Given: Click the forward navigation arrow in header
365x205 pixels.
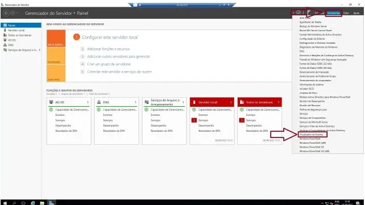Looking at the screenshot, I should (x=12, y=13).
